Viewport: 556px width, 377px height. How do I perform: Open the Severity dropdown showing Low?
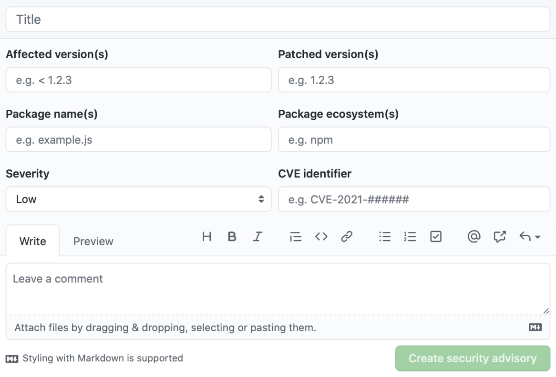138,199
